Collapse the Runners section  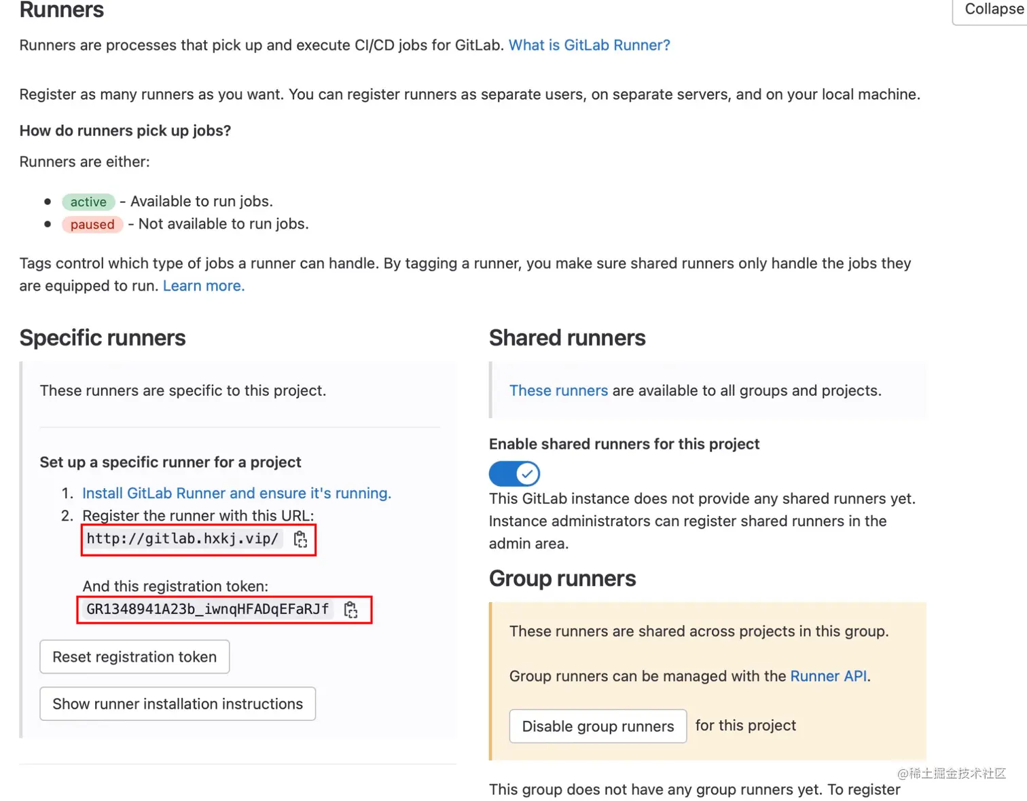[994, 10]
